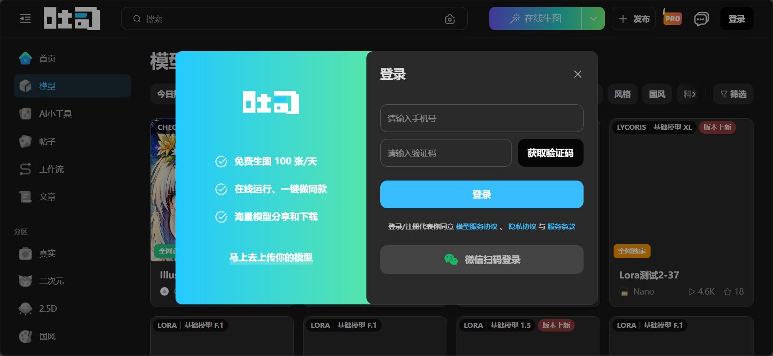
Task: Select the 国风 filter tag
Action: pos(657,94)
